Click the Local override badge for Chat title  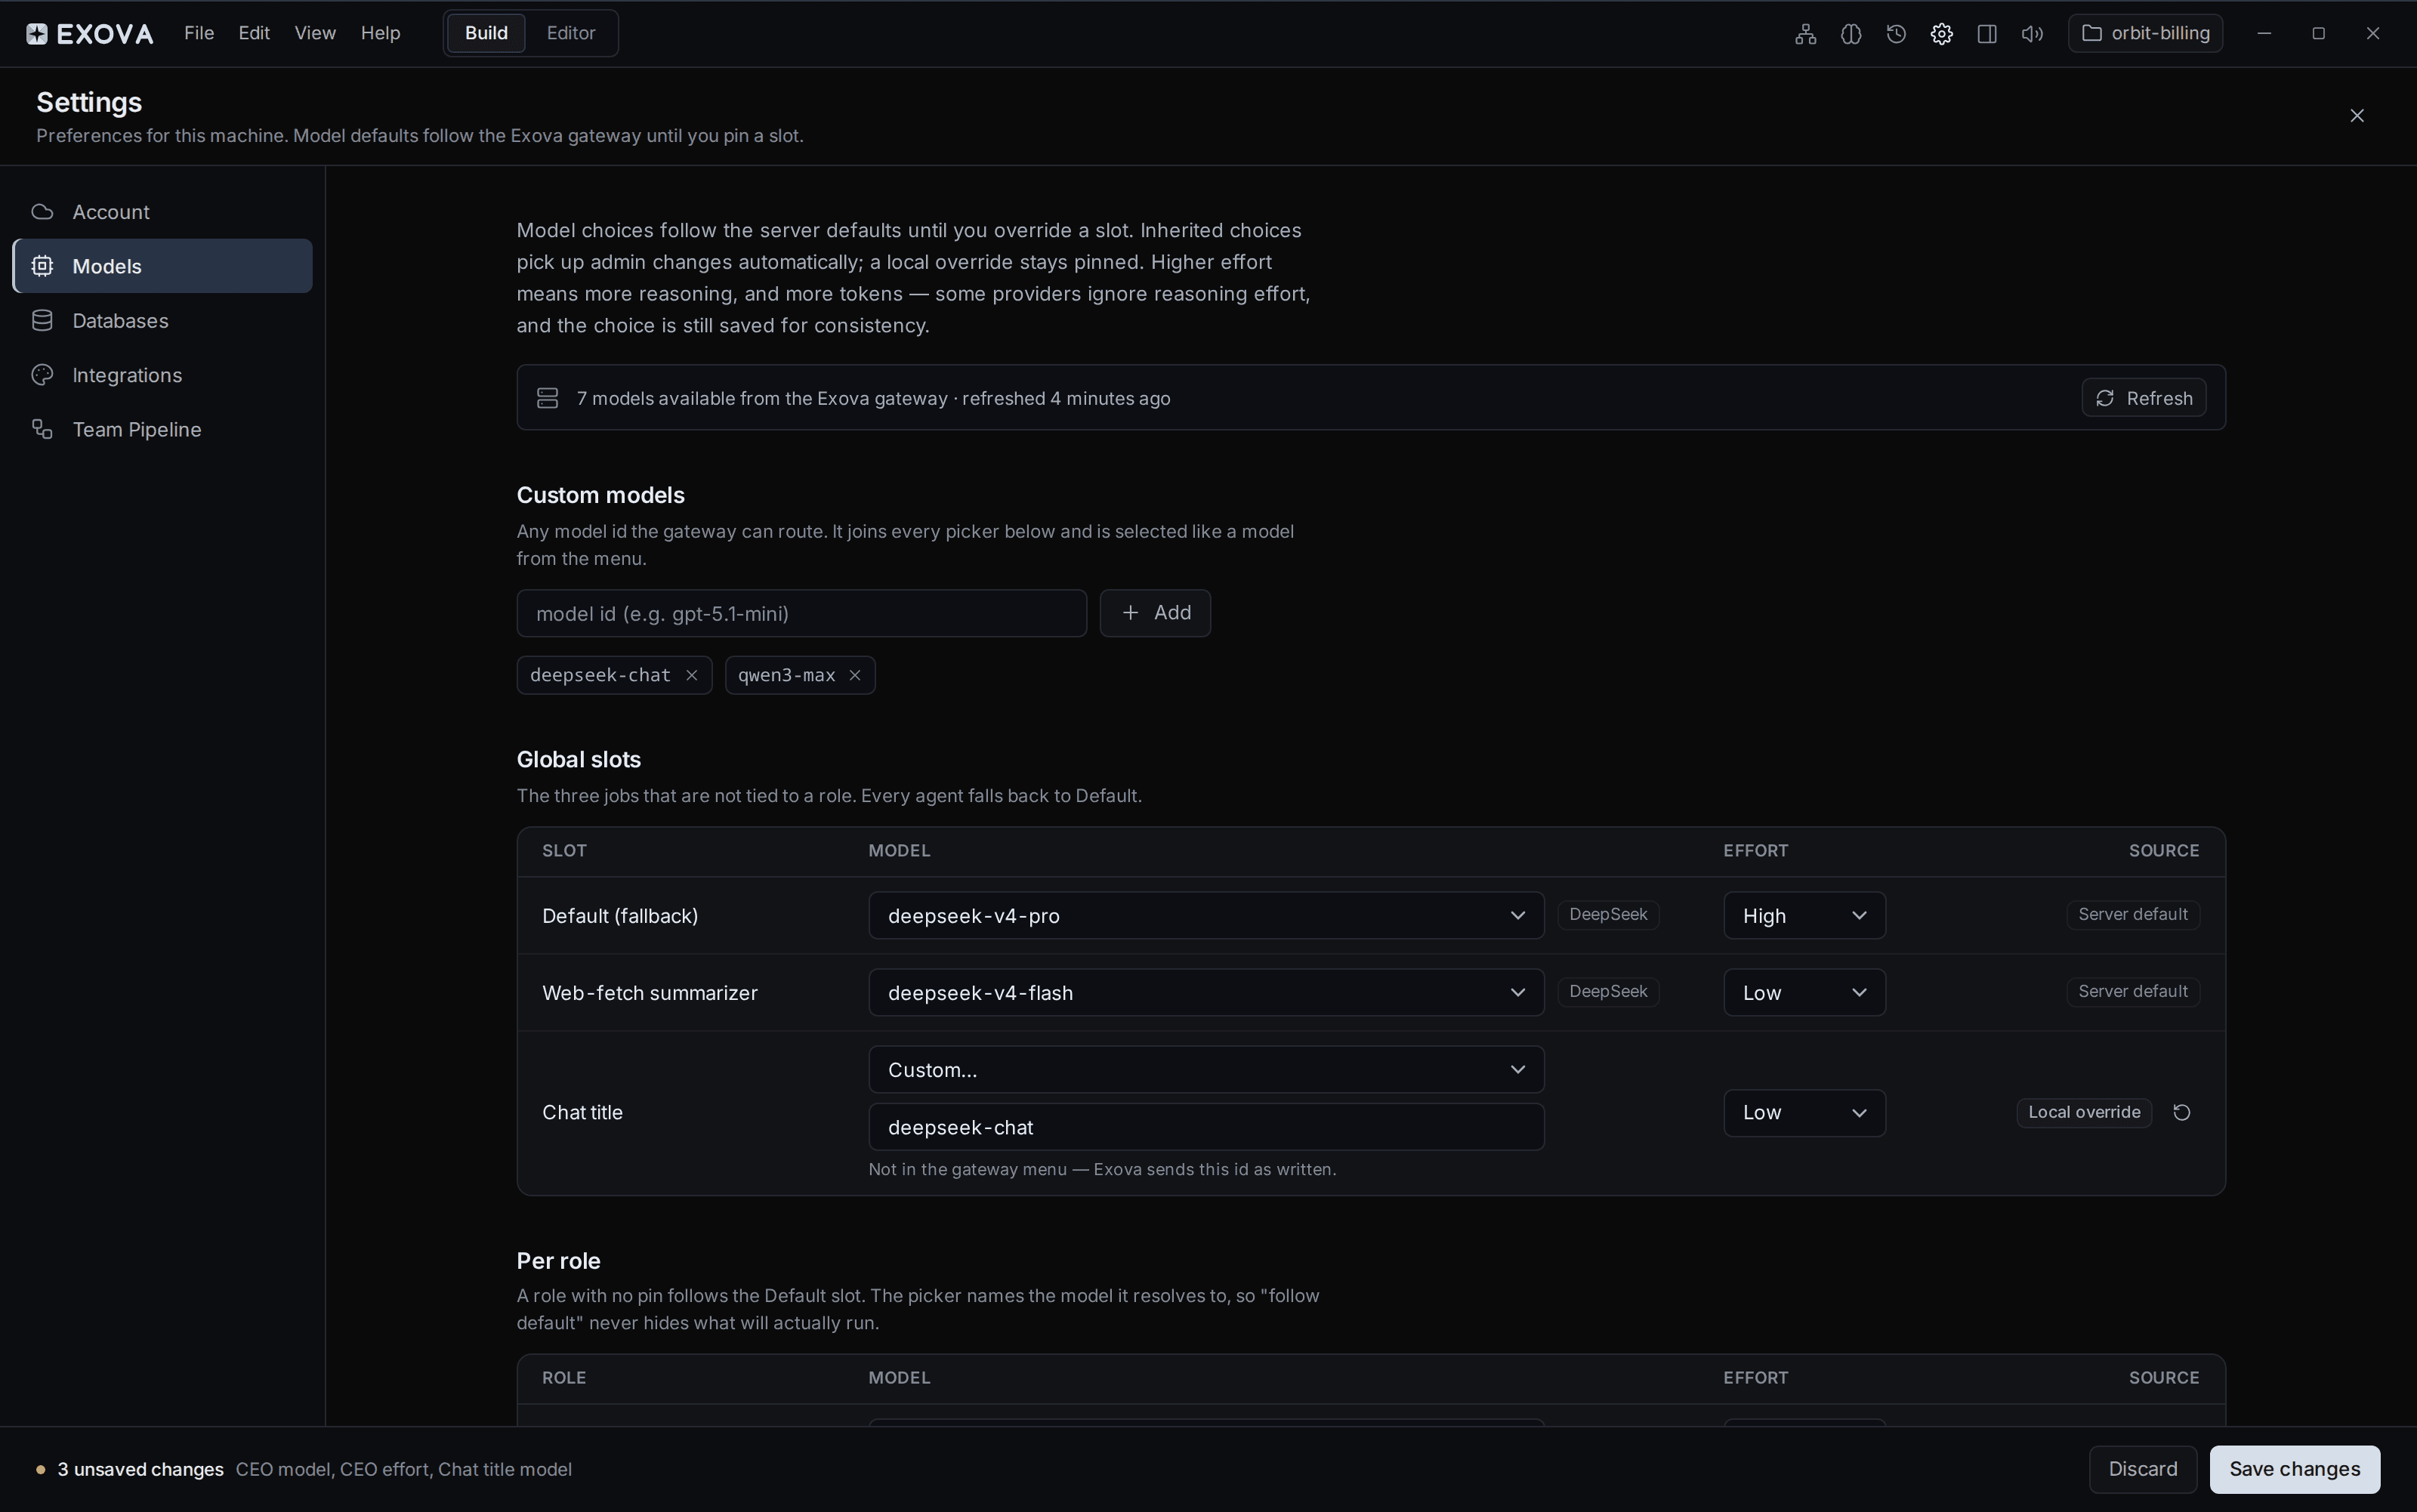(2084, 1112)
